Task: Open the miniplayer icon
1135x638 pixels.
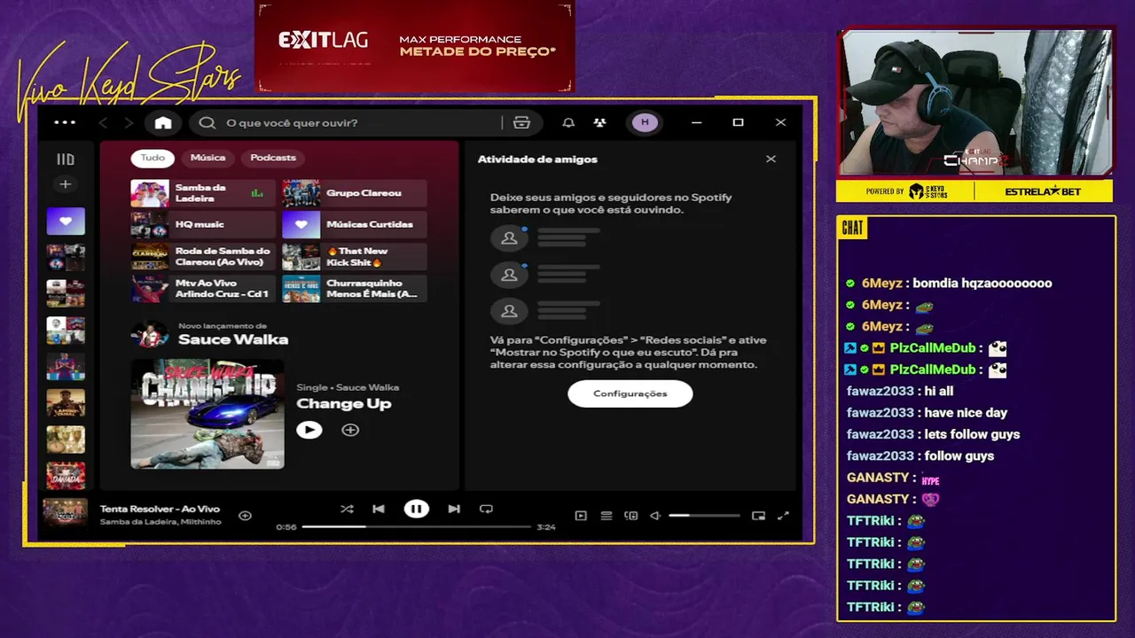Action: click(758, 516)
